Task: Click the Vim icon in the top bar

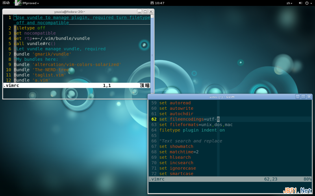Action: 18,3
